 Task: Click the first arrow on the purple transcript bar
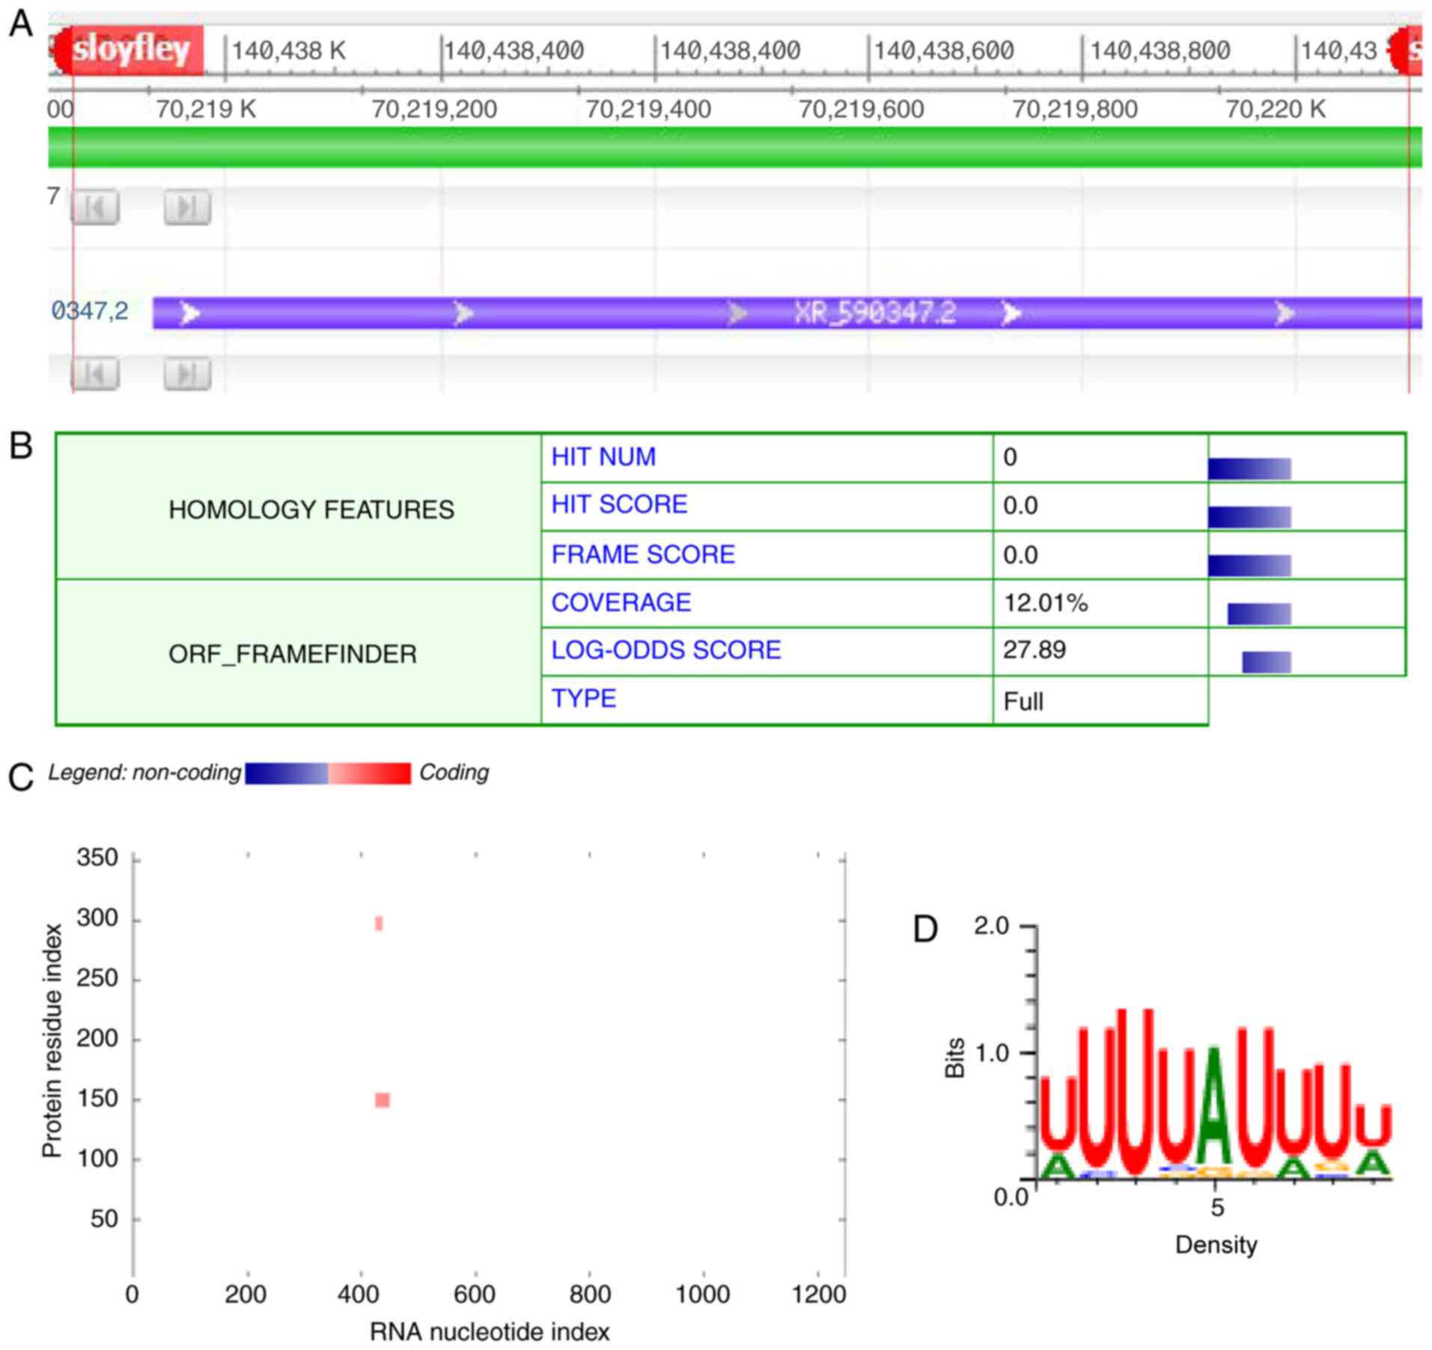(x=190, y=313)
